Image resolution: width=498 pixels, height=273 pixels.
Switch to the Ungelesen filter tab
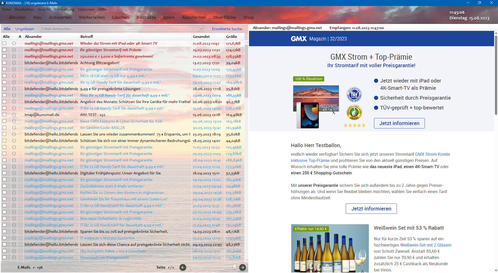25,29
